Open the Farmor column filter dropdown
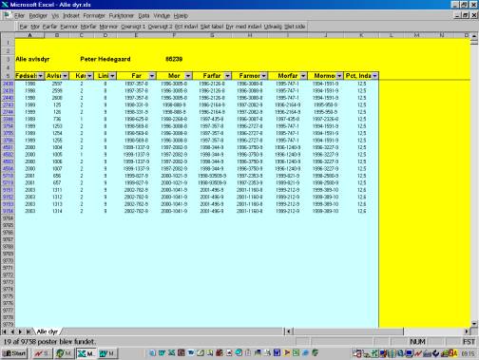479x360 pixels. point(264,76)
